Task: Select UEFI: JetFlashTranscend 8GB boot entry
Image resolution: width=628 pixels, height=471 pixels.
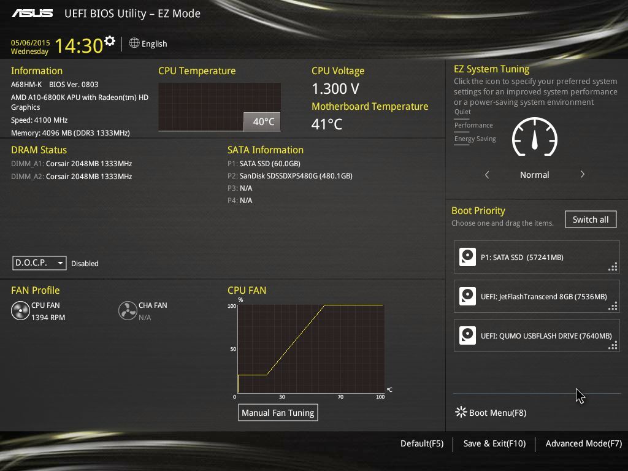Action: [537, 296]
